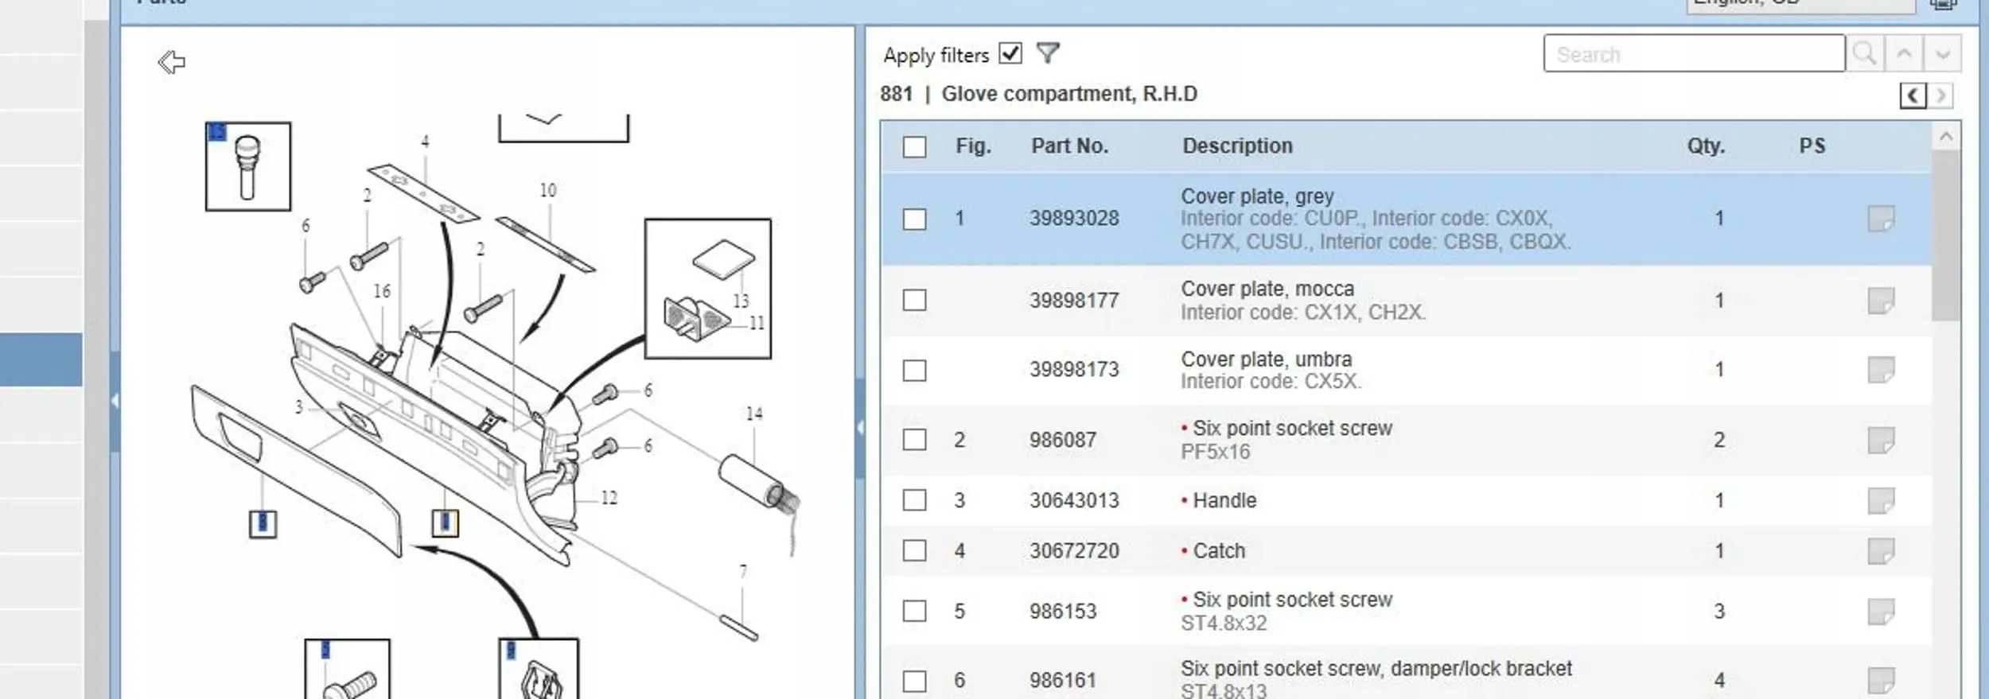Open the note icon for part 39893028
Screen dimensions: 1989x699
1881,219
